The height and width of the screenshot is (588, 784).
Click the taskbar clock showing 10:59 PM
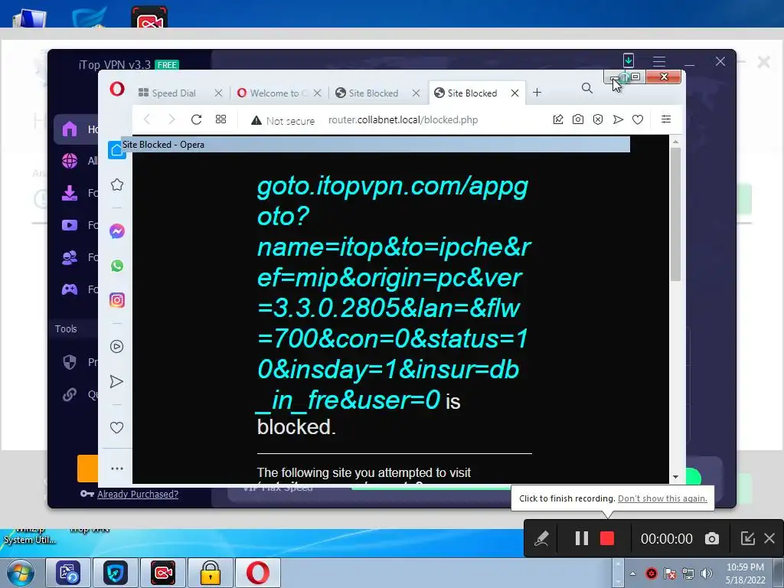click(745, 573)
